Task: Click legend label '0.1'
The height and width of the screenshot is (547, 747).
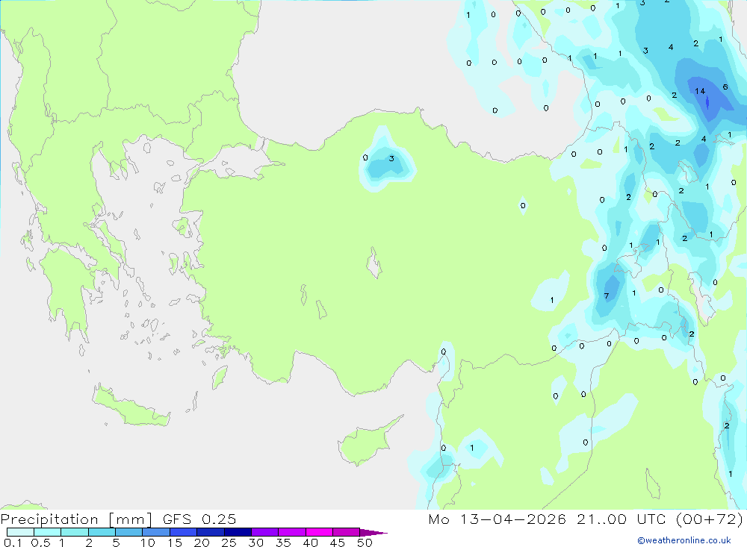Action: [x=12, y=543]
